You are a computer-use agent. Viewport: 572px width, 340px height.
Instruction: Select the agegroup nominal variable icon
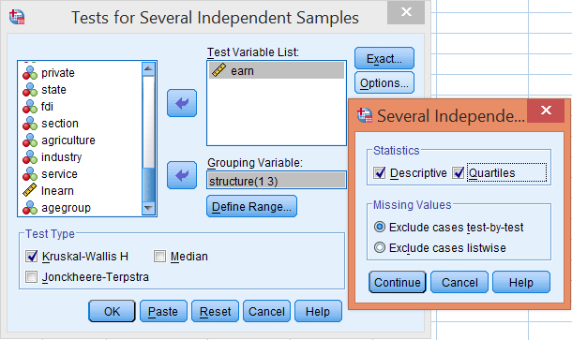(x=30, y=208)
